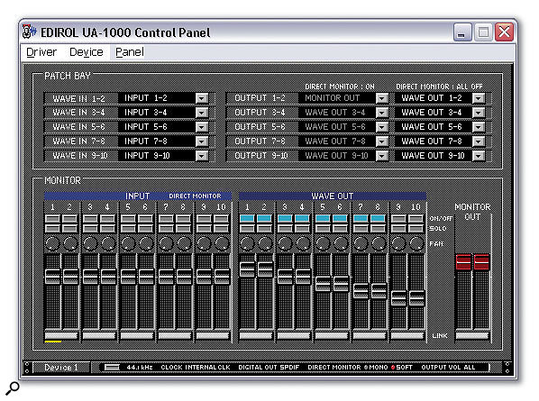
Task: Click the Device 1 status bar label
Action: point(61,368)
